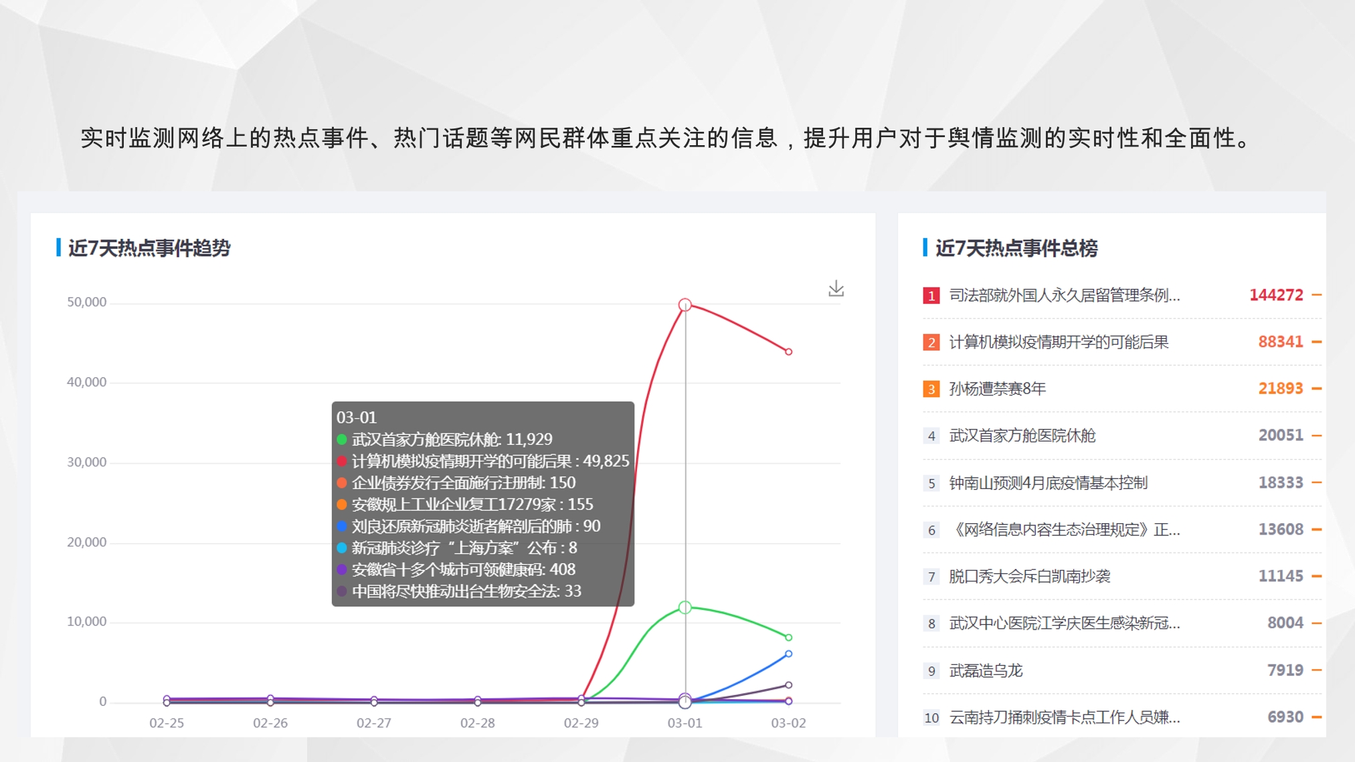This screenshot has width=1355, height=762.
Task: Click rank badge number 9
Action: 931,670
